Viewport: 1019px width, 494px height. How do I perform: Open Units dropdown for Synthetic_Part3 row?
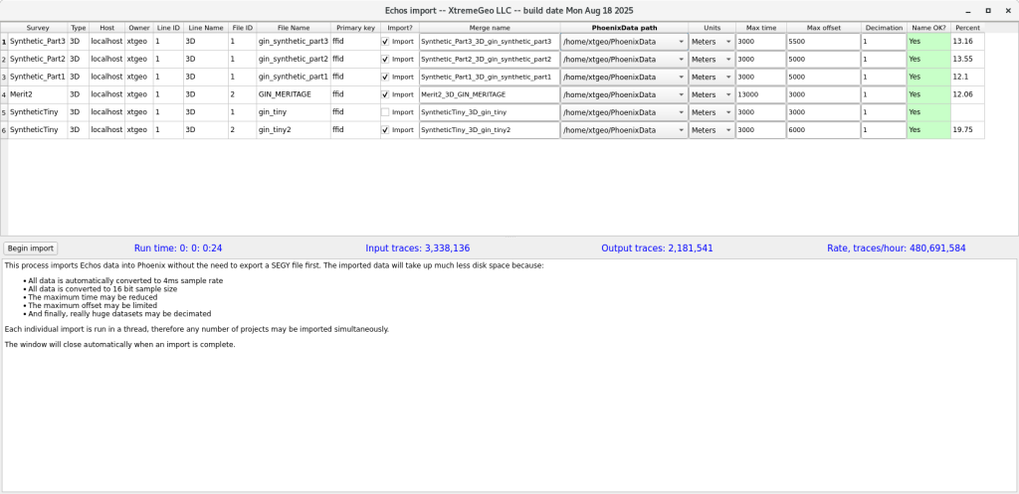pyautogui.click(x=712, y=42)
